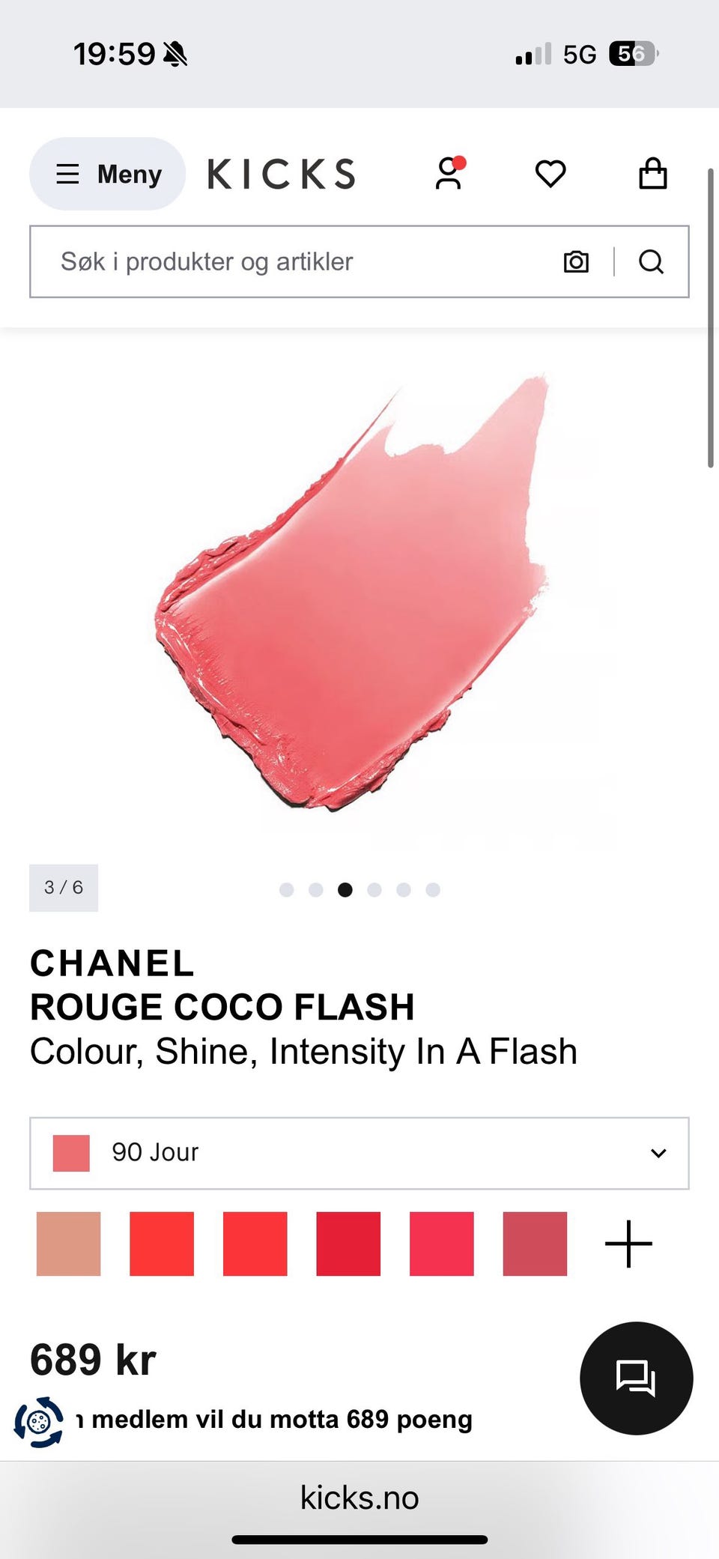The image size is (719, 1559).
Task: Select the dark red fourth swatch
Action: coord(348,1244)
